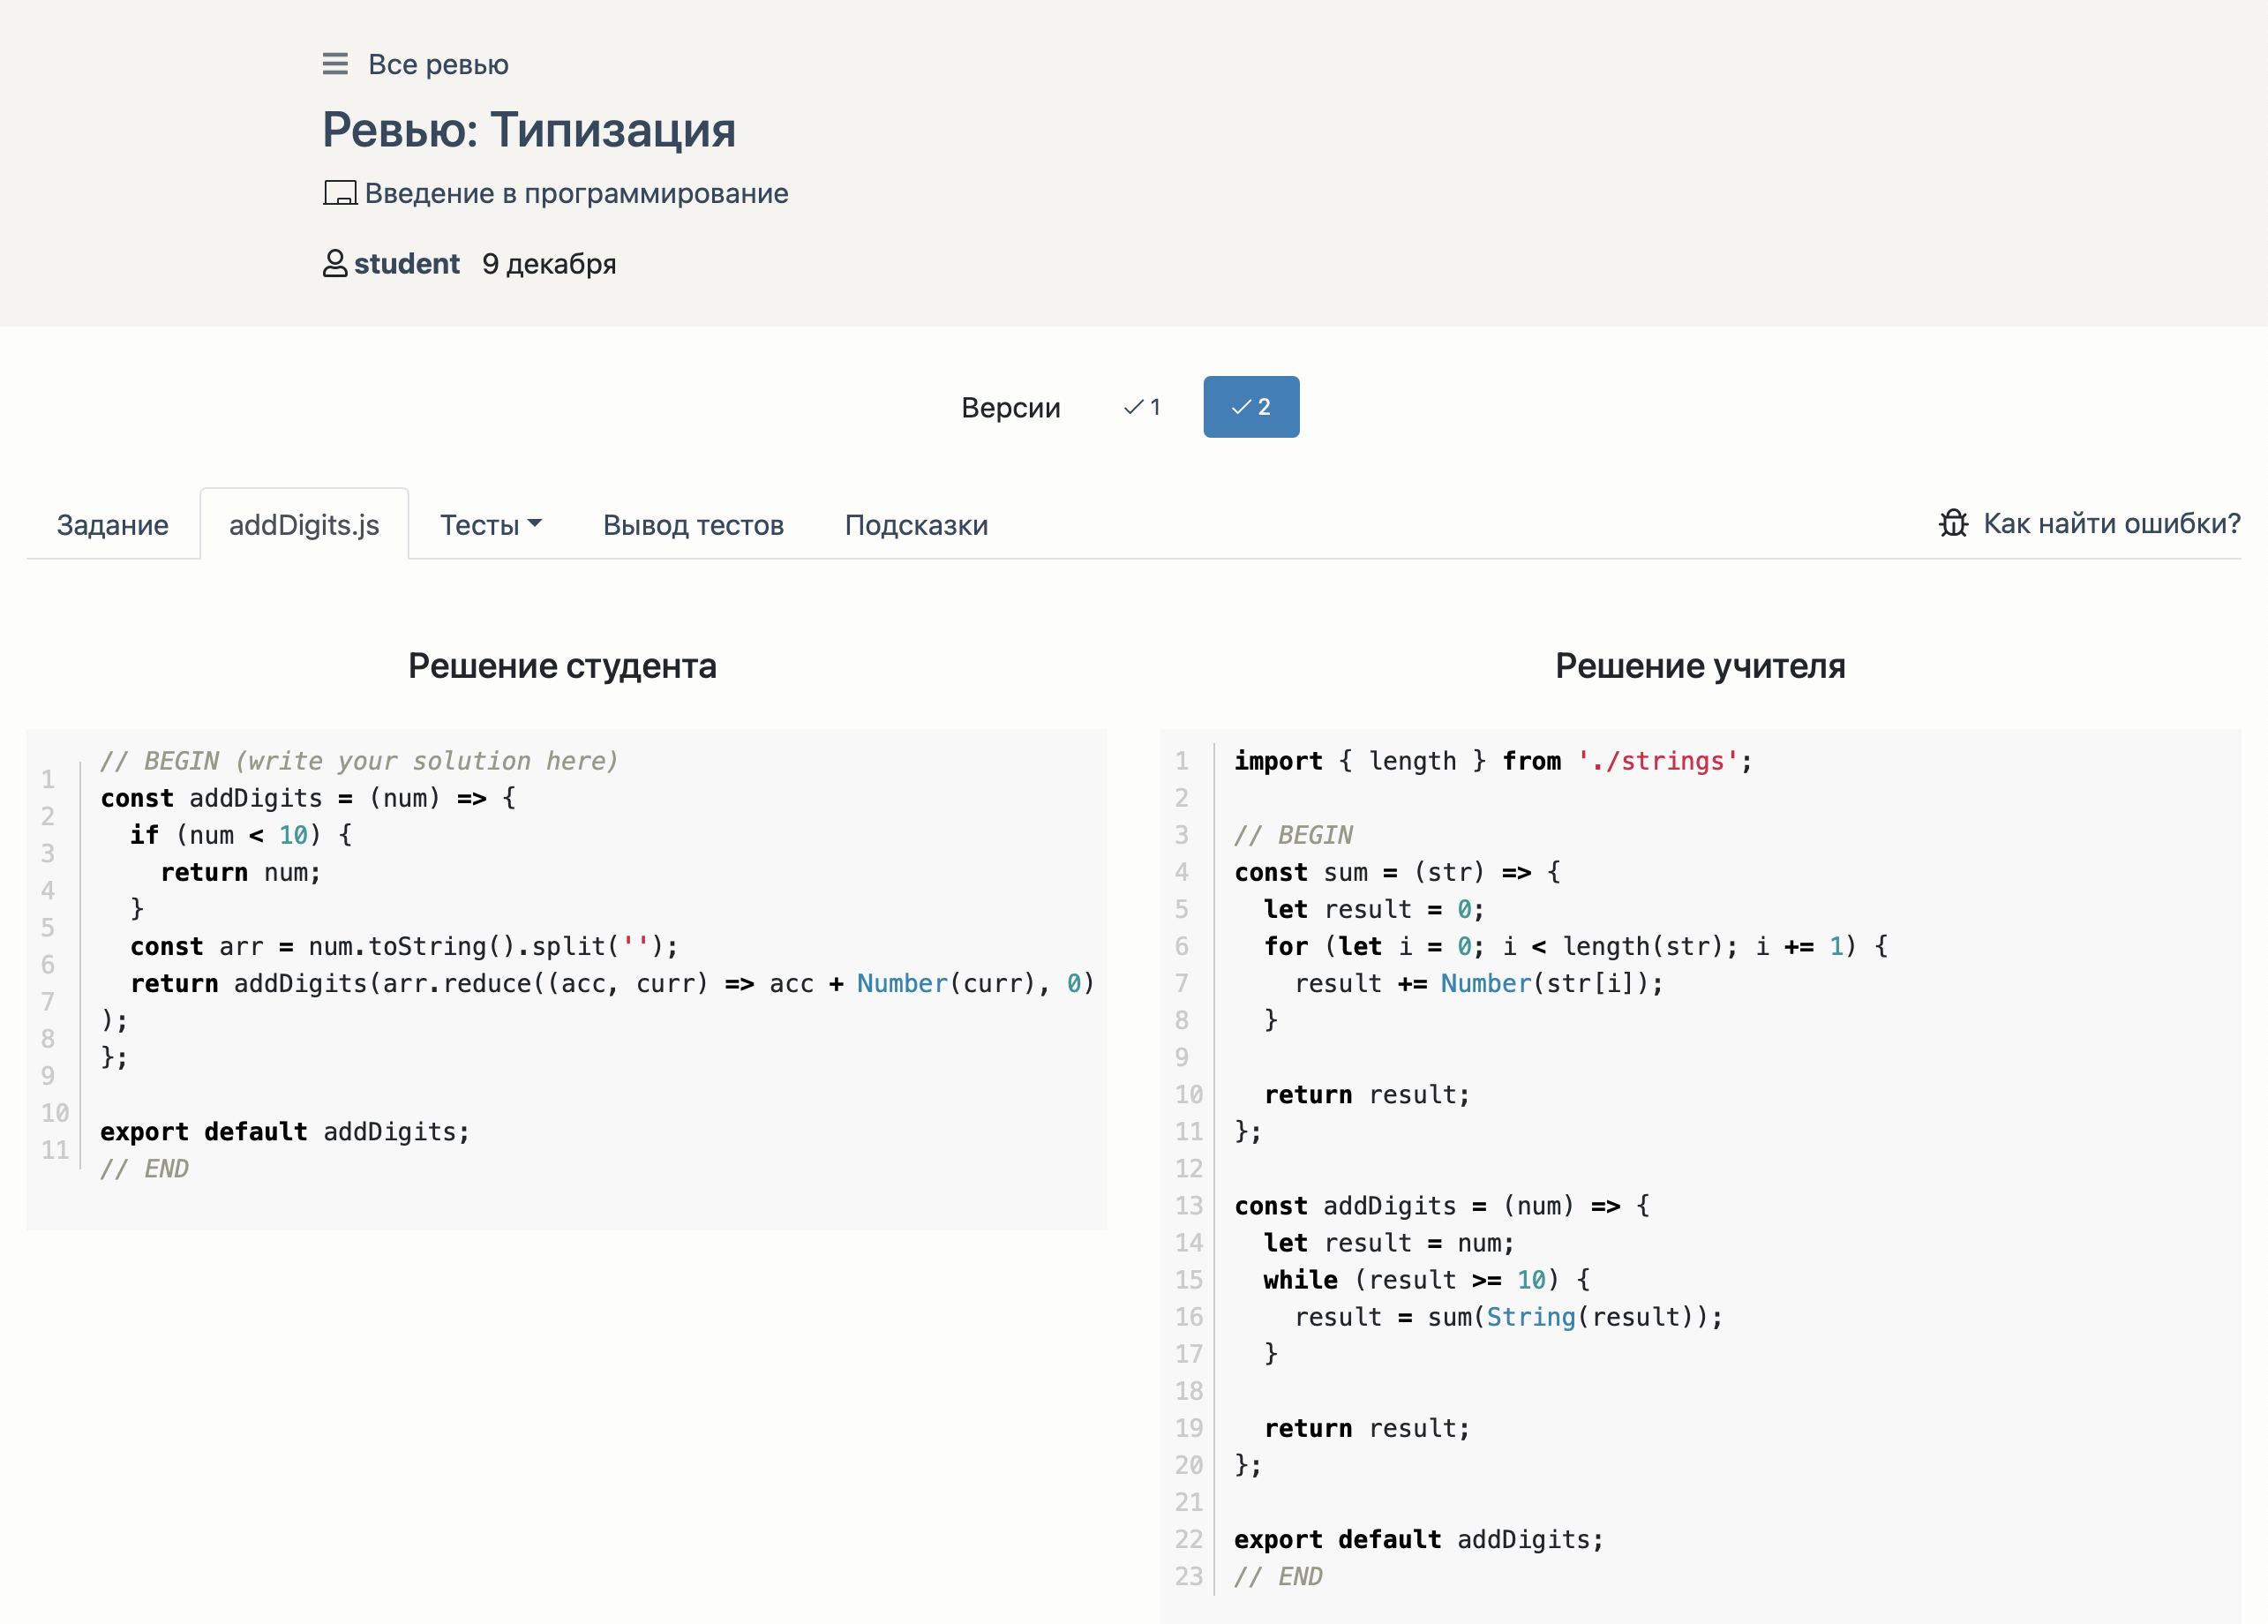Click the hamburger menu icon

334,64
